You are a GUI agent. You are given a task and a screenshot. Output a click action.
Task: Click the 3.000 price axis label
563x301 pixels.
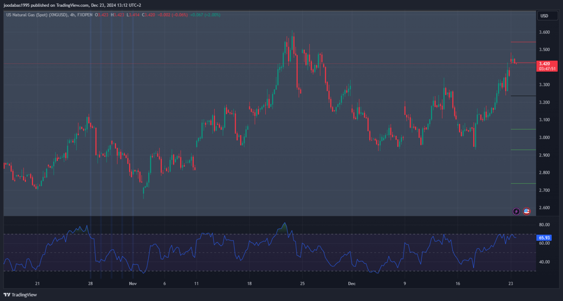tap(544, 138)
